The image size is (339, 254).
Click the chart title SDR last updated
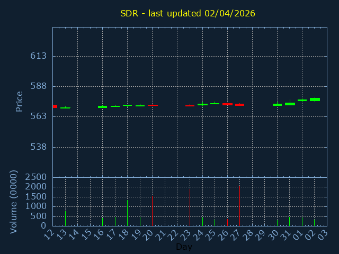tap(188, 13)
